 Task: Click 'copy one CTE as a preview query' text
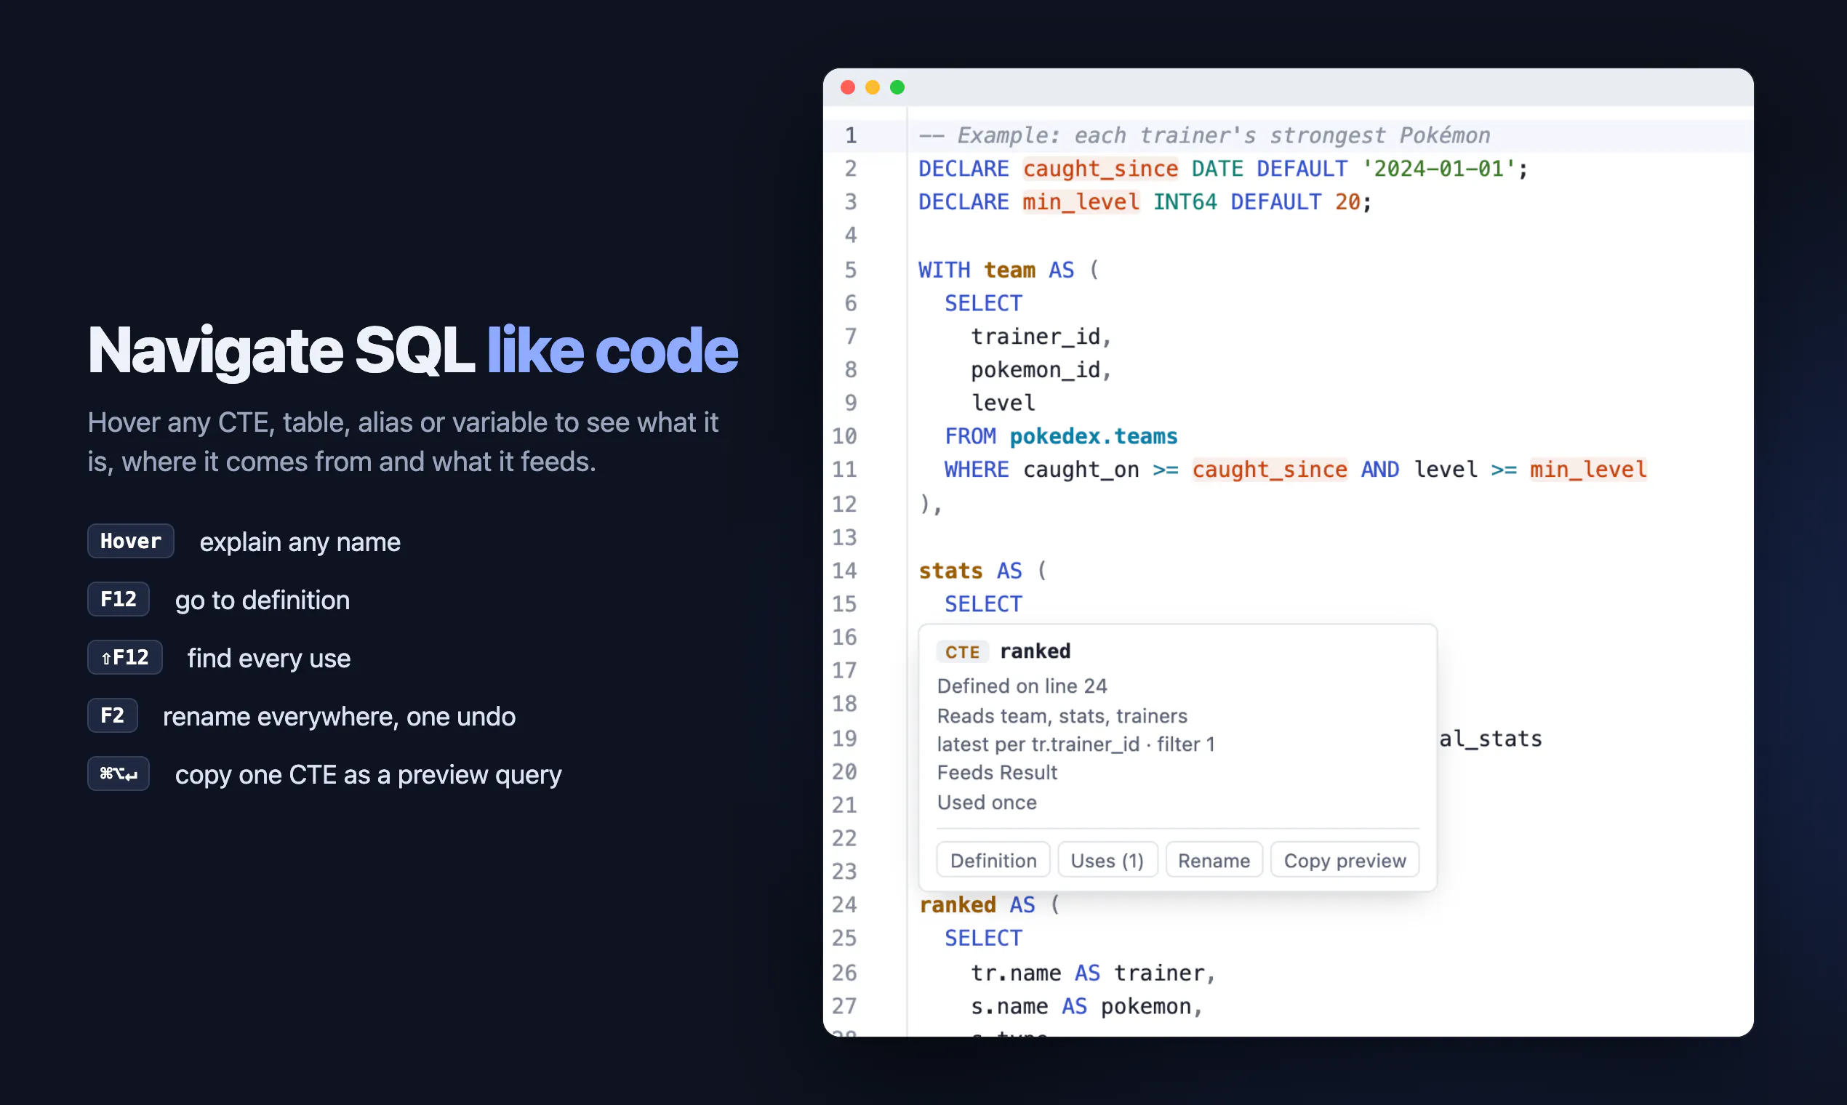click(369, 775)
